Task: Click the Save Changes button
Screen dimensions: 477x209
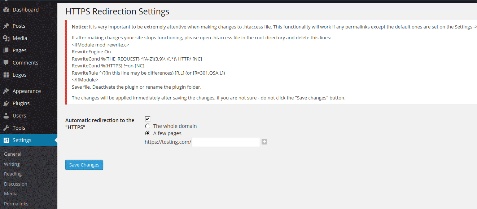Action: (x=84, y=165)
